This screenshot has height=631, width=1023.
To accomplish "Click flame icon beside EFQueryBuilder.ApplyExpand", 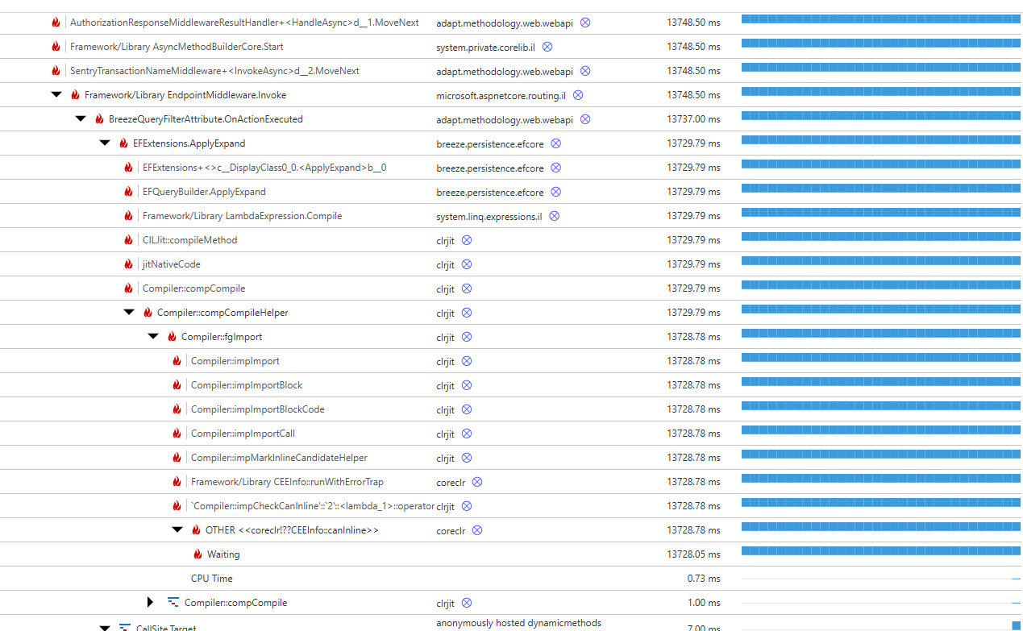I will (x=128, y=192).
